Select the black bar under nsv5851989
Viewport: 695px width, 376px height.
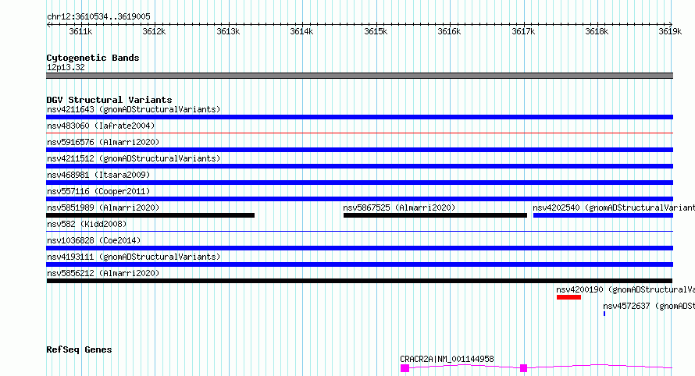[x=150, y=215]
